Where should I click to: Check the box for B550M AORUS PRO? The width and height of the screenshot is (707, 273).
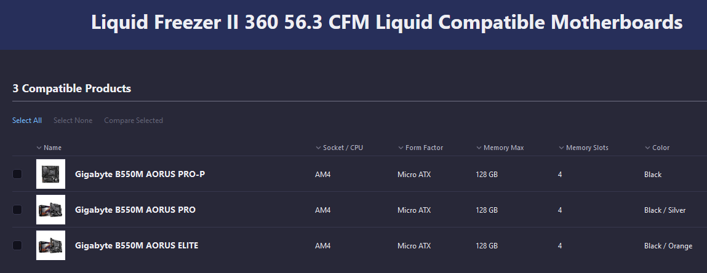pos(17,210)
